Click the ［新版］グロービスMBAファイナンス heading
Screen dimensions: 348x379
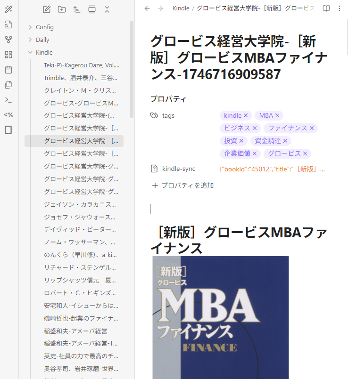239,240
